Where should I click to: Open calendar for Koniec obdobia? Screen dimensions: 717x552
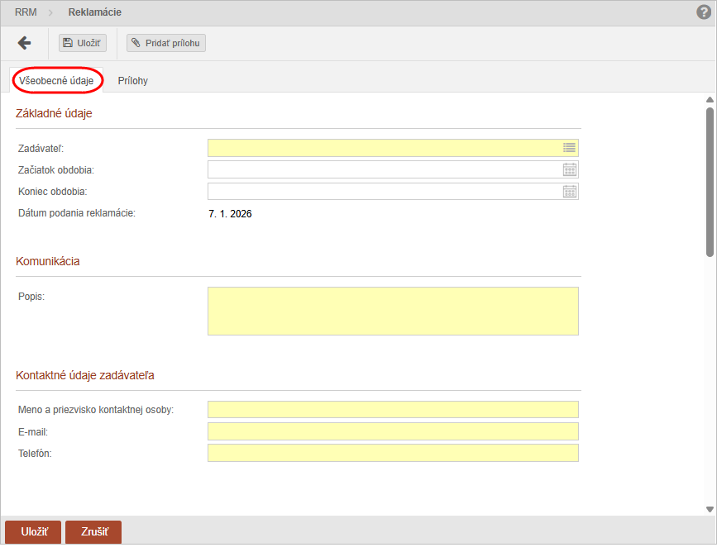tap(569, 192)
